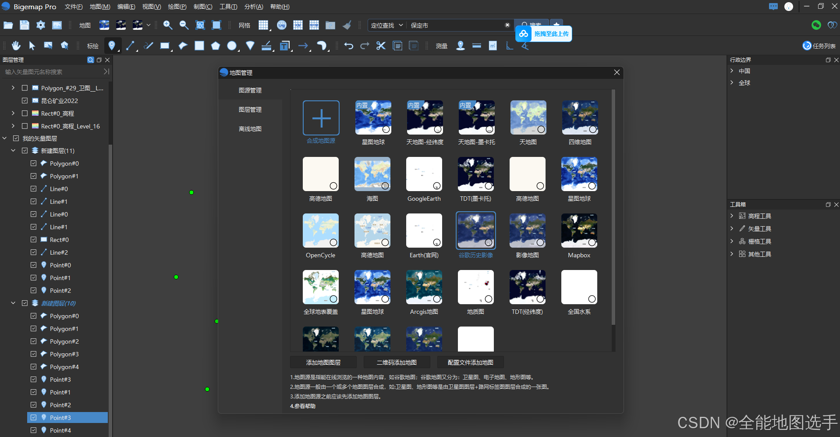Toggle checkbox for Rect#0_高程 layer
Viewport: 840px width, 437px height.
[25, 113]
